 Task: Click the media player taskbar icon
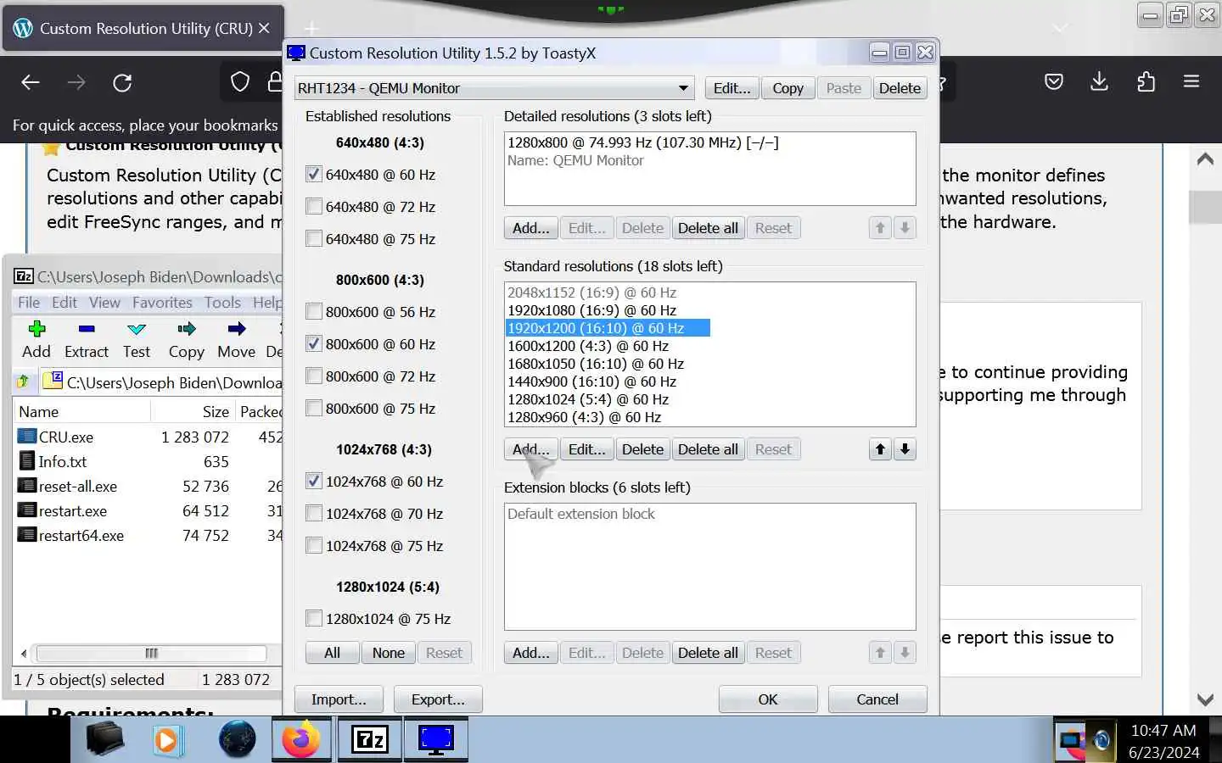[x=167, y=740]
